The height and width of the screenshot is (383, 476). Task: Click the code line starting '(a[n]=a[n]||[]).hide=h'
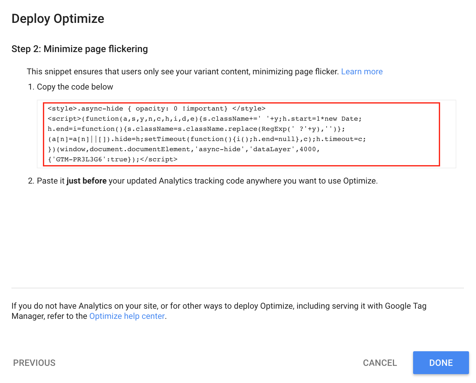207,139
